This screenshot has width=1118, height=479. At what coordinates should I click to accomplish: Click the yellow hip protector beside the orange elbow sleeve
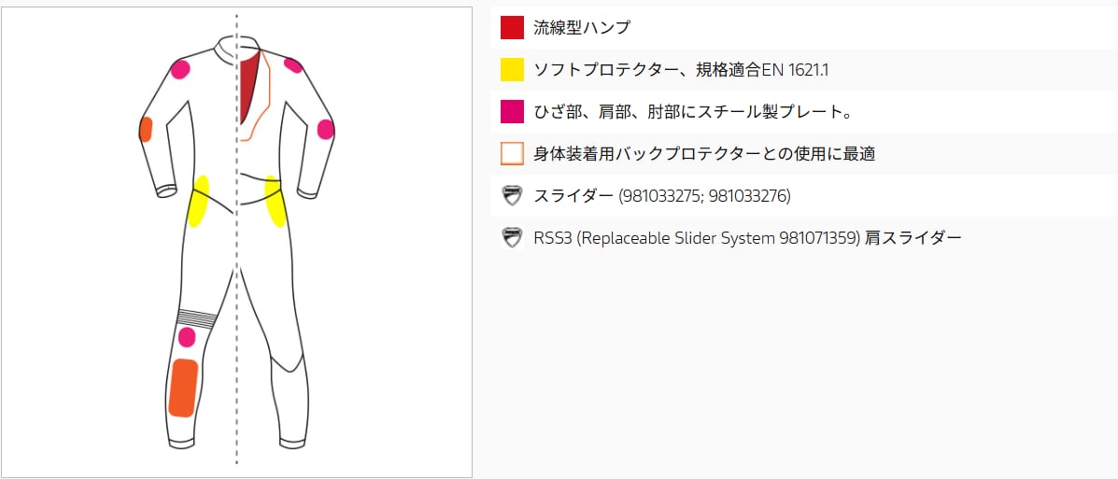pos(198,201)
